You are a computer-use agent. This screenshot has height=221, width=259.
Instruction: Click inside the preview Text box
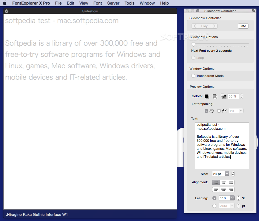point(222,146)
